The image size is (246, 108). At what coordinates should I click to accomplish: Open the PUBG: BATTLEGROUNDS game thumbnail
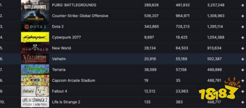35,5
